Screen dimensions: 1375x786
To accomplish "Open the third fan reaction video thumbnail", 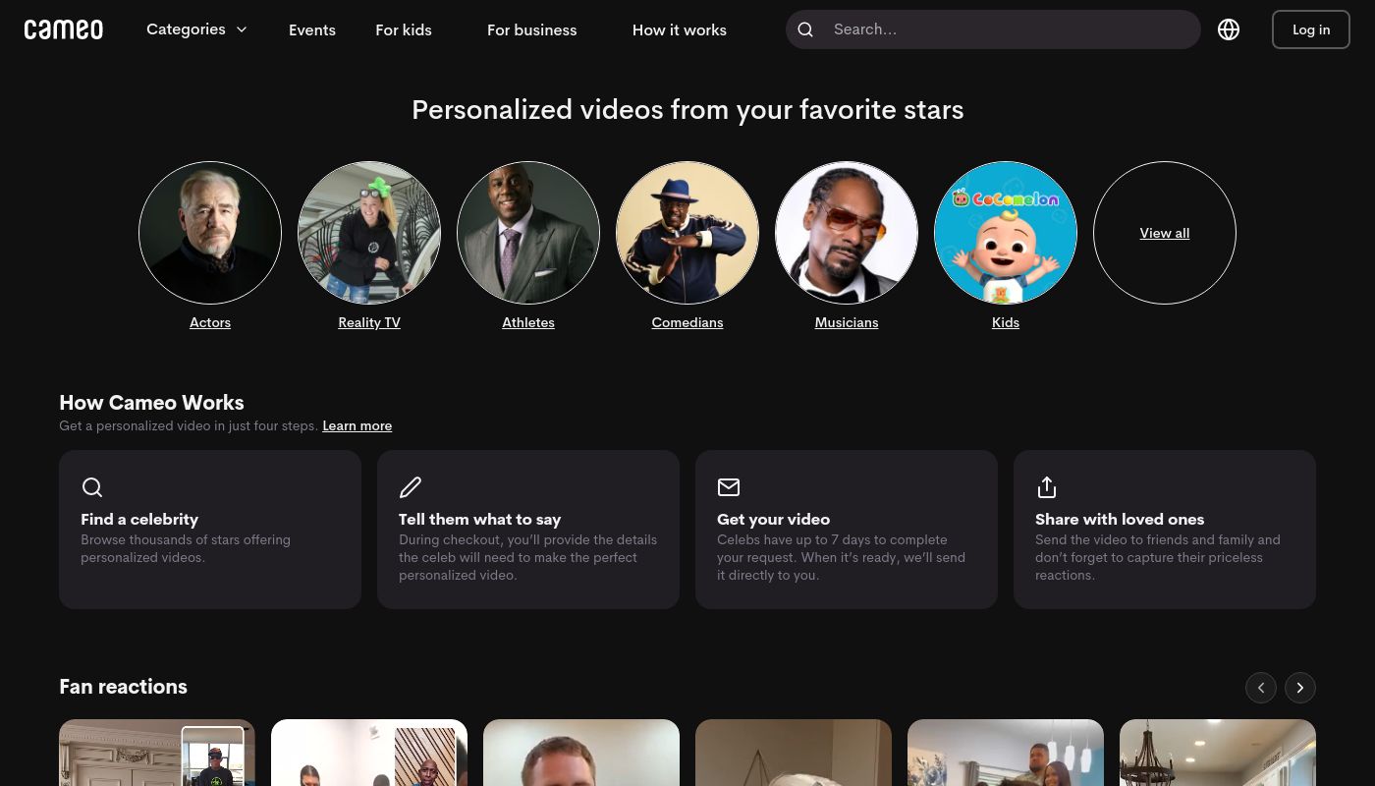I will pos(581,753).
